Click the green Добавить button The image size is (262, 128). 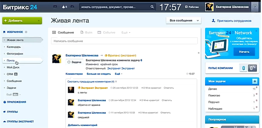pos(22,21)
